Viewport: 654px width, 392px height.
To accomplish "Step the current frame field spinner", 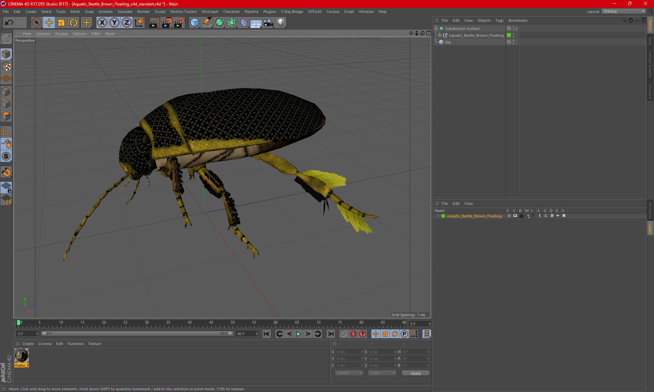I will tap(430, 324).
